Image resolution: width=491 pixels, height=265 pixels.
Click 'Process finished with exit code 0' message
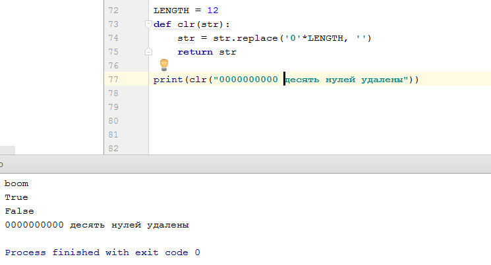102,253
